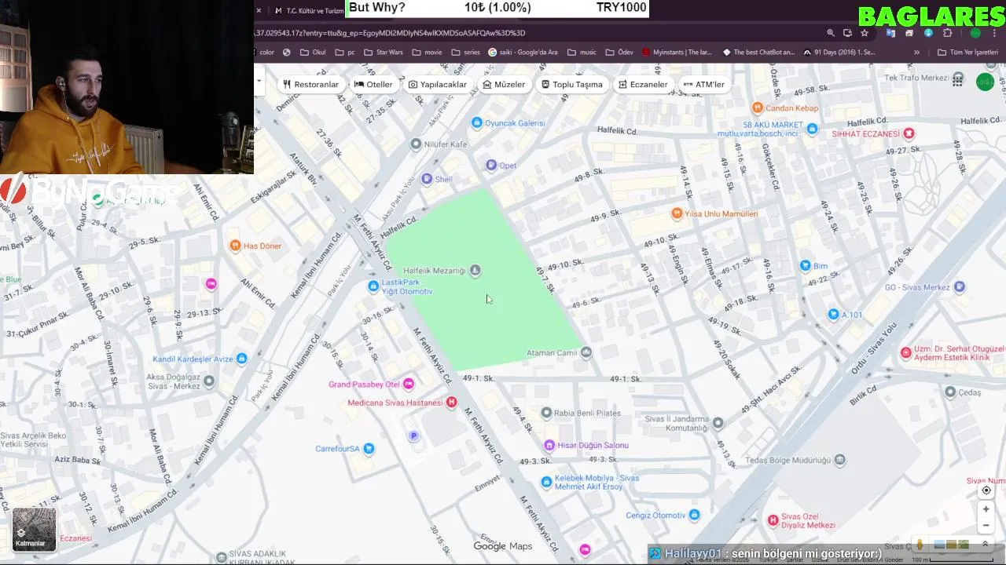
Task: Select the Grand Pasabey Otel pin
Action: pyautogui.click(x=408, y=384)
